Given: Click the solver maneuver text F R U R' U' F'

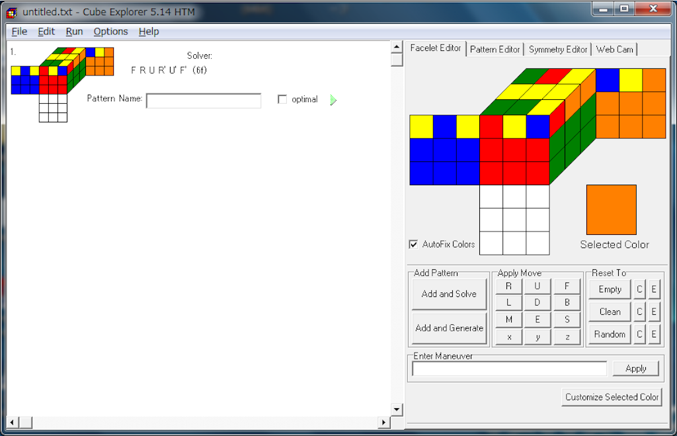Looking at the screenshot, I should pyautogui.click(x=159, y=70).
